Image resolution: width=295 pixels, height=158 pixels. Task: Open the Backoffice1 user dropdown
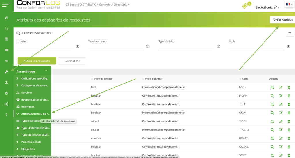click(267, 7)
